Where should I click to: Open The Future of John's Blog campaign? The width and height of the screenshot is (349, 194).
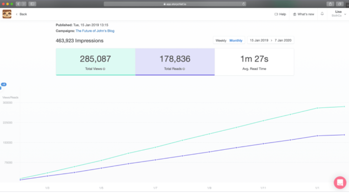click(x=95, y=31)
